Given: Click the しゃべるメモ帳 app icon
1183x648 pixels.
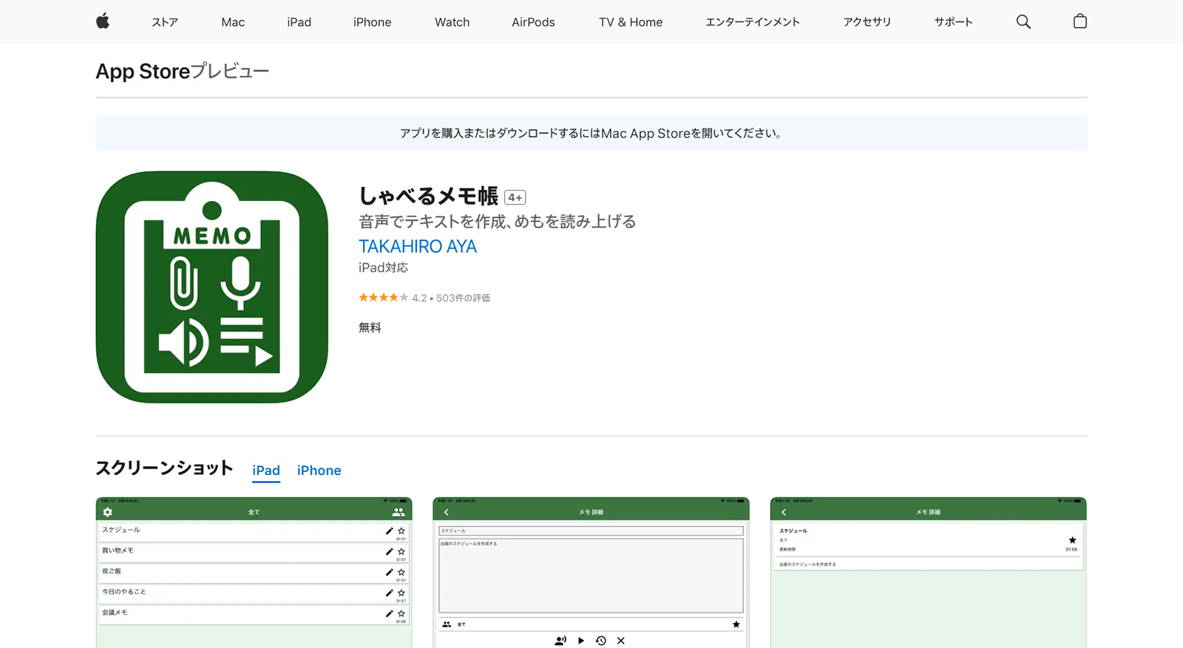Looking at the screenshot, I should tap(212, 287).
